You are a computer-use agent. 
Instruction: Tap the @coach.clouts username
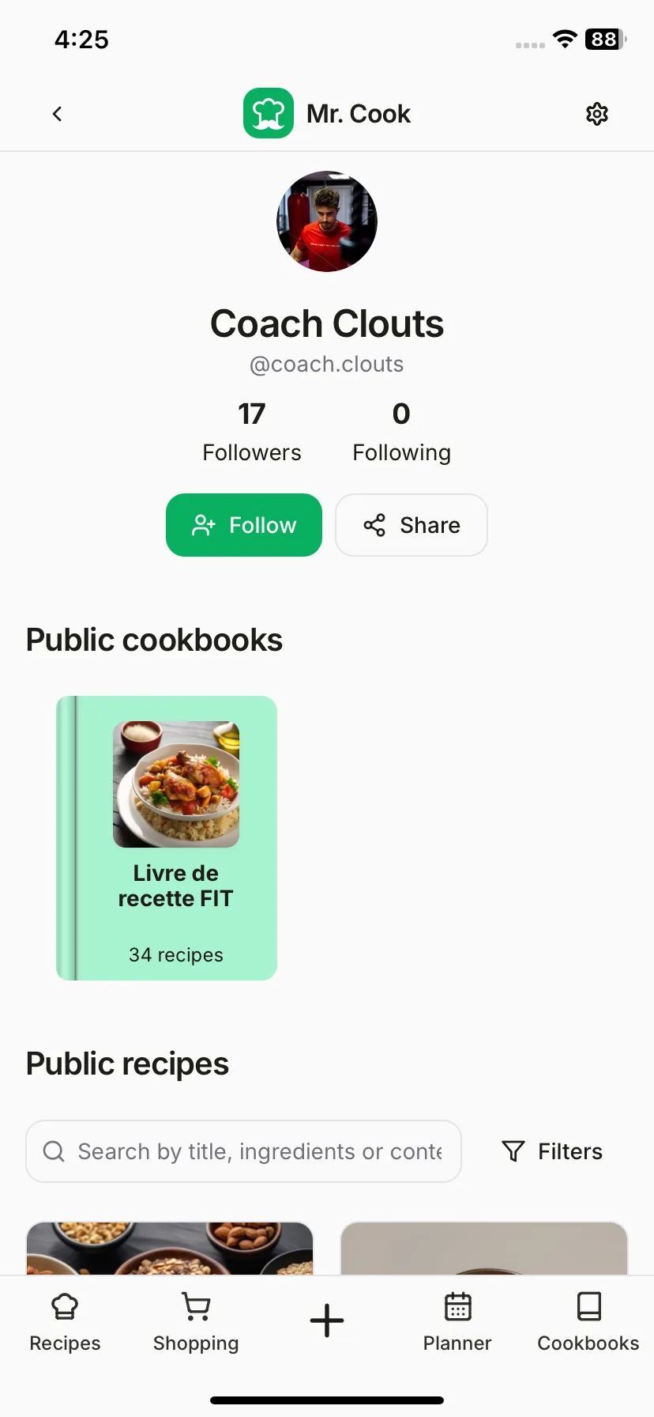(x=327, y=364)
